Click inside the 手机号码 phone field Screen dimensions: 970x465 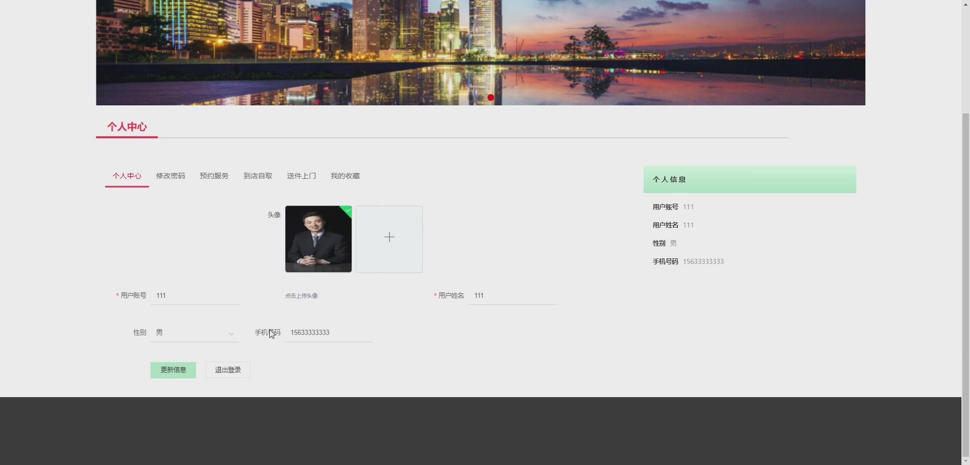328,333
